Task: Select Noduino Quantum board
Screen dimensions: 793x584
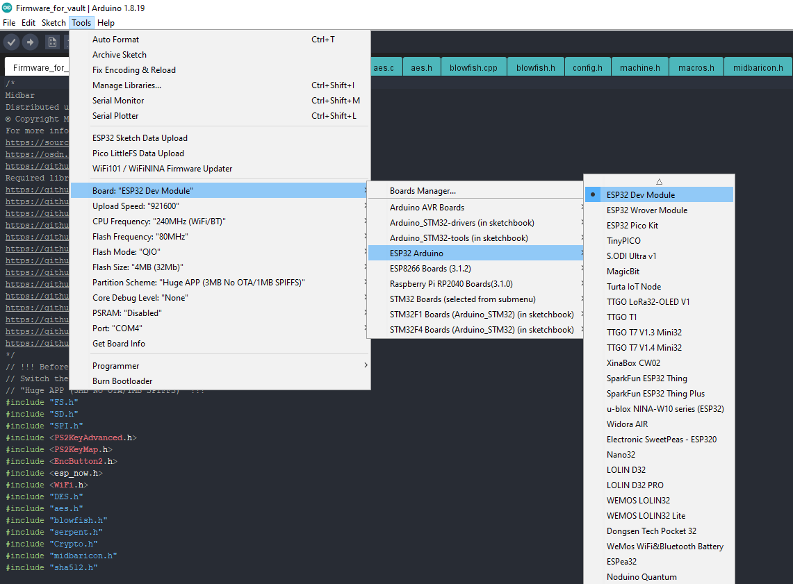Action: click(659, 577)
